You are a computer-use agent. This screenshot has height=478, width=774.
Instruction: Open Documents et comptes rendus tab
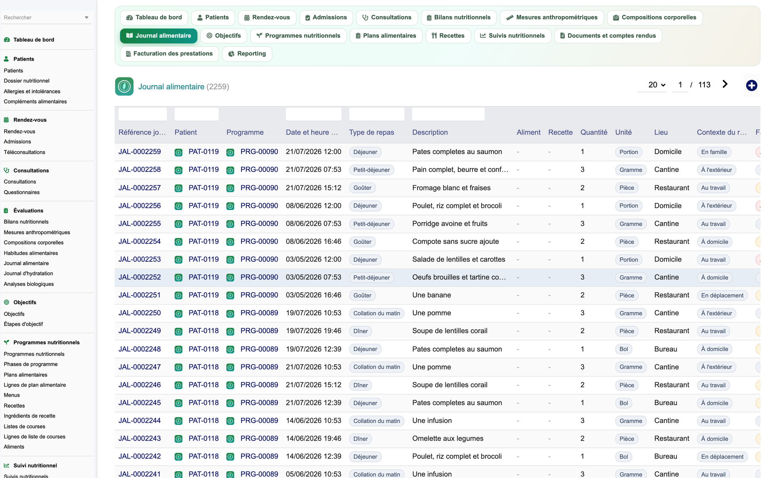pyautogui.click(x=608, y=36)
